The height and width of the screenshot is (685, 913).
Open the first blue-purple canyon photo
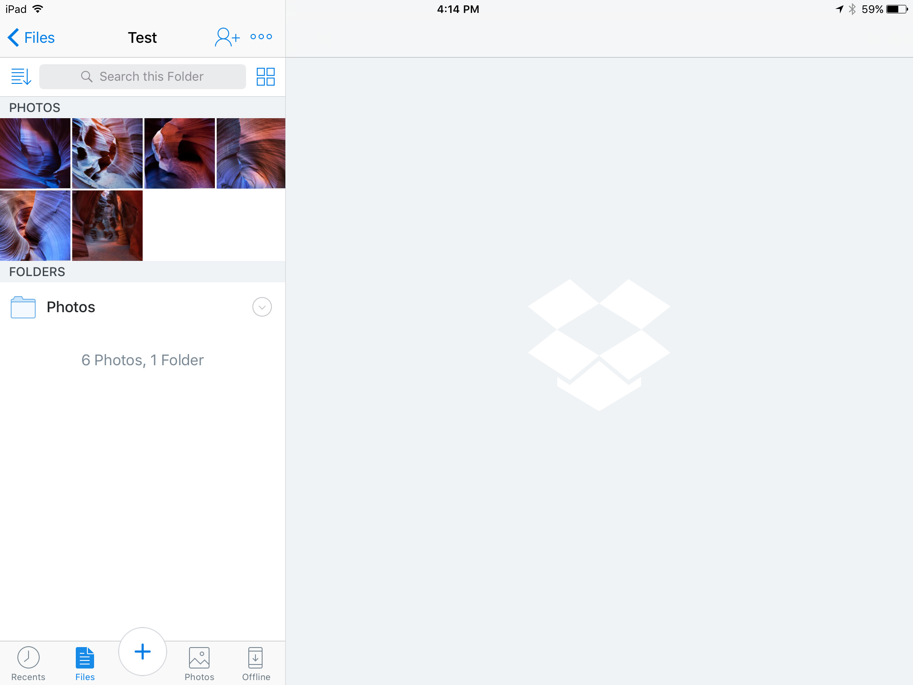35,153
